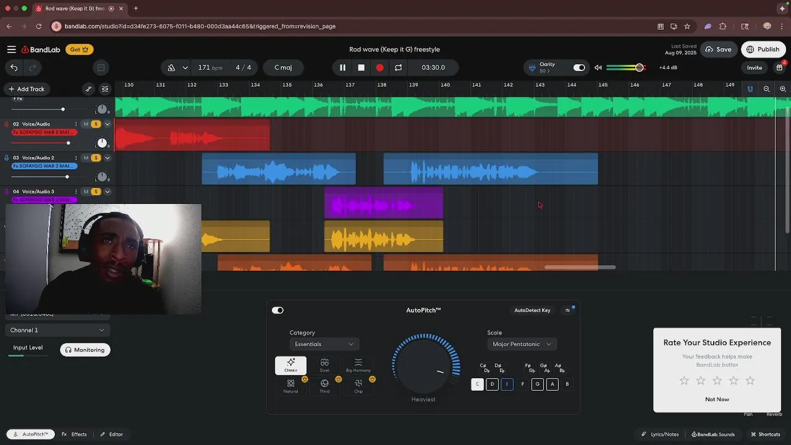
Task: Open the Scale Major Pentatonic dropdown
Action: tap(522, 344)
